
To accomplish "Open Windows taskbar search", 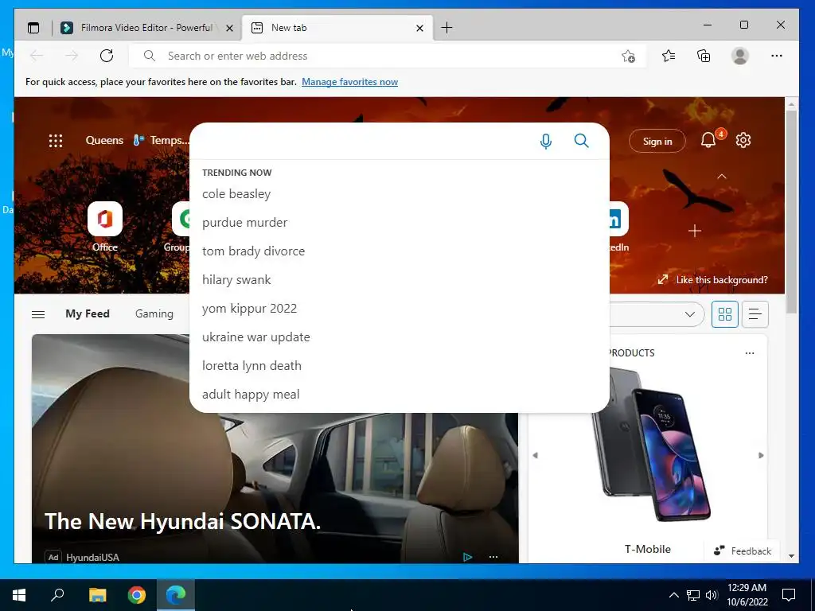I will point(57,595).
